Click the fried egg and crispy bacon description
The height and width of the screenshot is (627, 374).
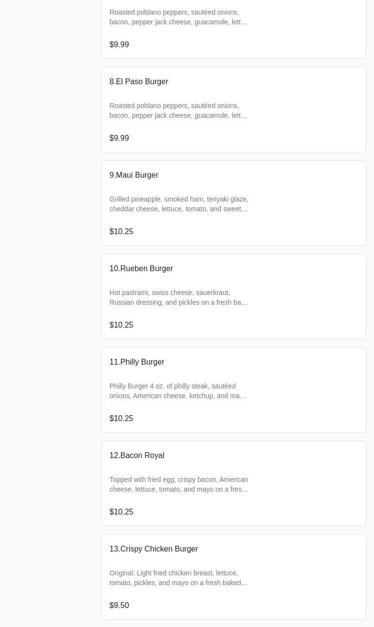pos(179,484)
